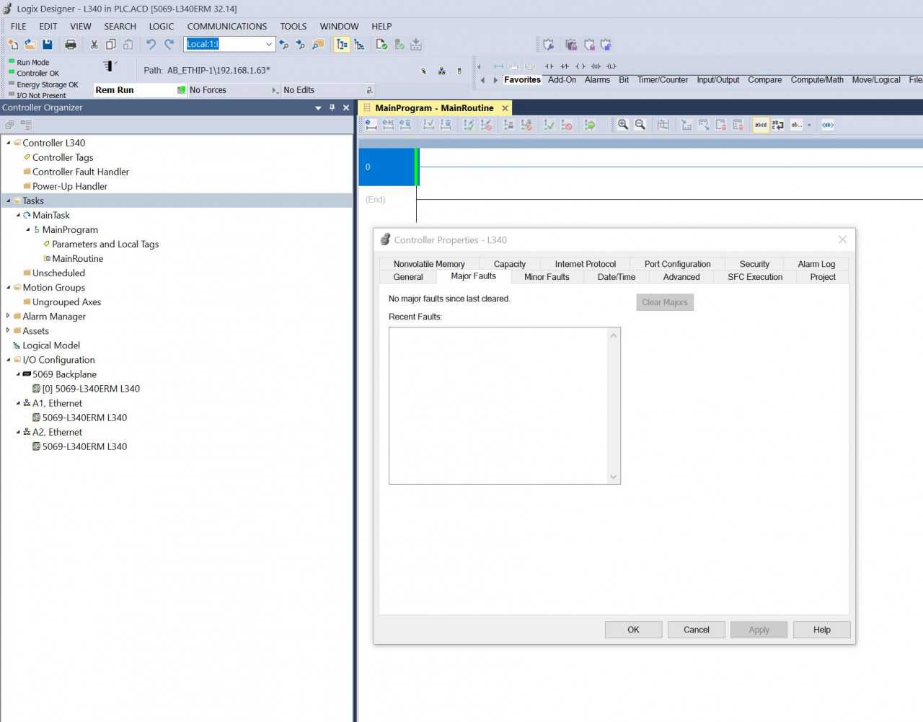Open the Local:1:I tag search dropdown
This screenshot has height=722, width=923.
click(x=269, y=44)
